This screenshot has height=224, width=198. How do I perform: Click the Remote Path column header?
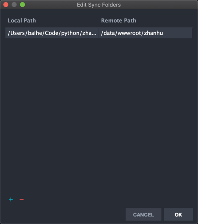pos(118,20)
